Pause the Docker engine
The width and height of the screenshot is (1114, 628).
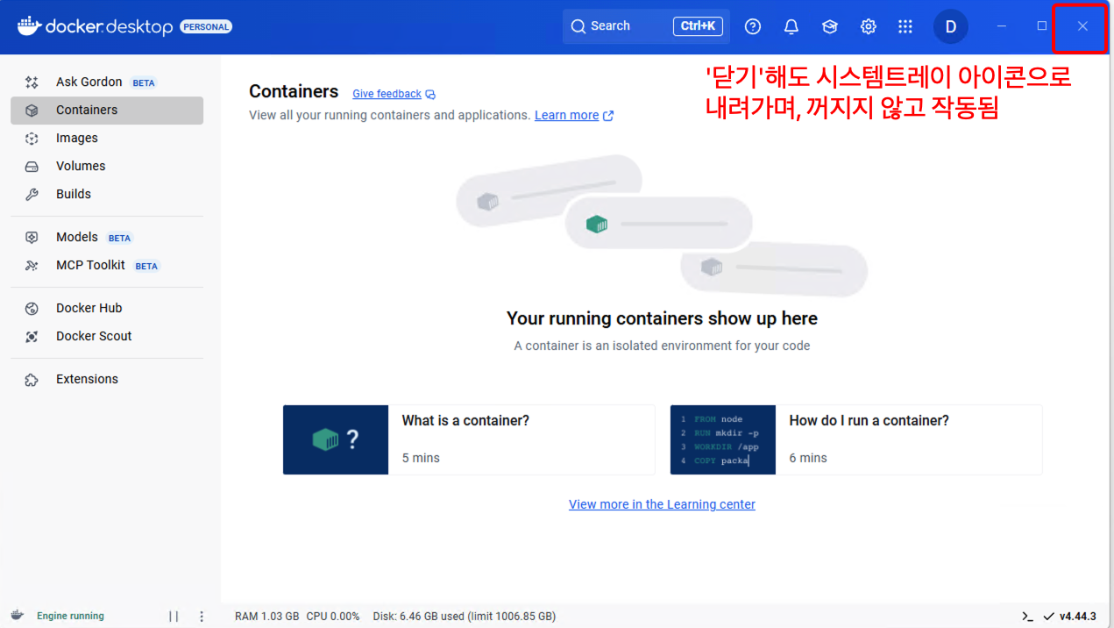pyautogui.click(x=174, y=617)
